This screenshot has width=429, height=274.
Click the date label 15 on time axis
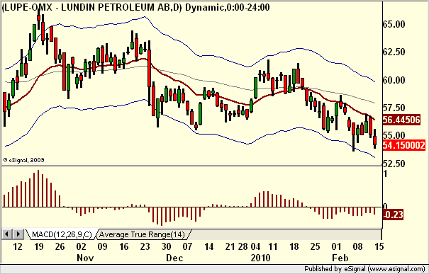coord(379,246)
